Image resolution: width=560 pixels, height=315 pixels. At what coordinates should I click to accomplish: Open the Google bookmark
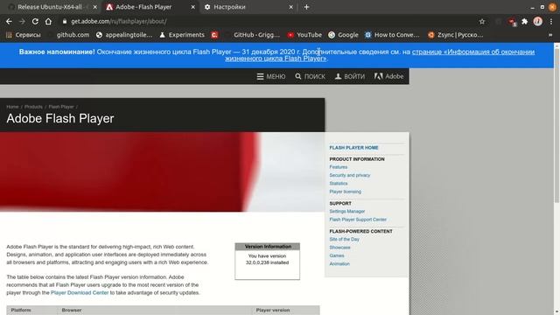(343, 35)
